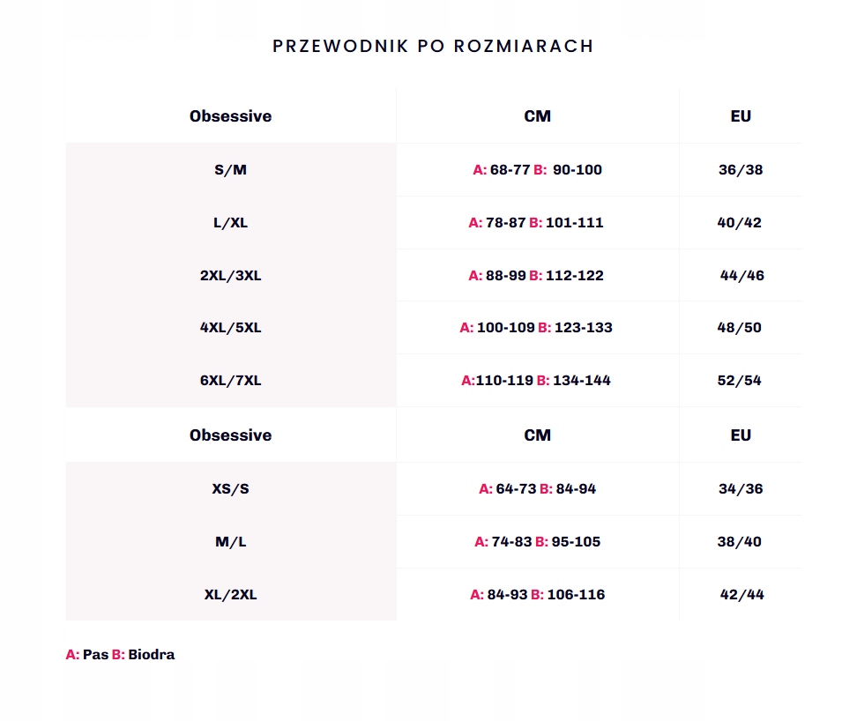Select the M/L size cell
The width and height of the screenshot is (857, 721).
point(231,542)
